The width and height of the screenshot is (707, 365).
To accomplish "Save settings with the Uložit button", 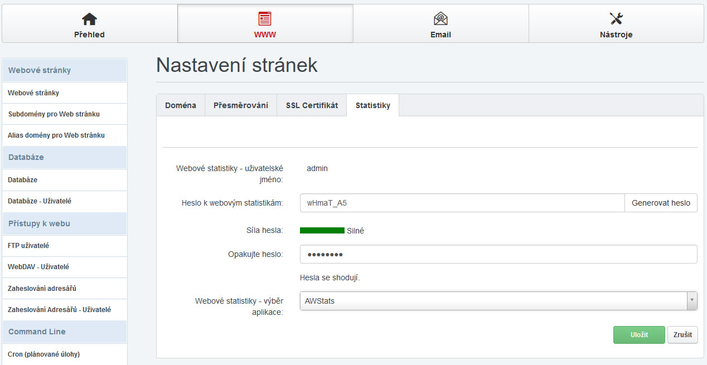I will [639, 335].
